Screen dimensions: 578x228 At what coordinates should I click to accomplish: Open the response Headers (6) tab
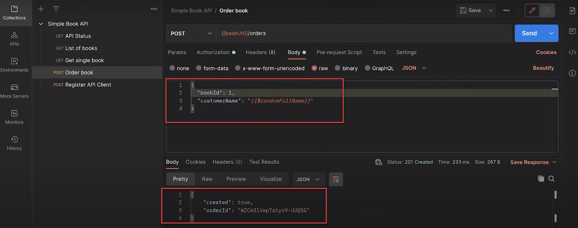pyautogui.click(x=227, y=162)
